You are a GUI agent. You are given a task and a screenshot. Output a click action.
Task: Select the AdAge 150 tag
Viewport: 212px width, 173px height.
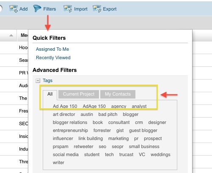click(x=94, y=106)
